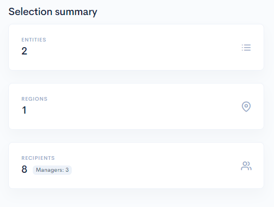274x207 pixels.
Task: Click the people icon in Recipients card
Action: [x=246, y=166]
